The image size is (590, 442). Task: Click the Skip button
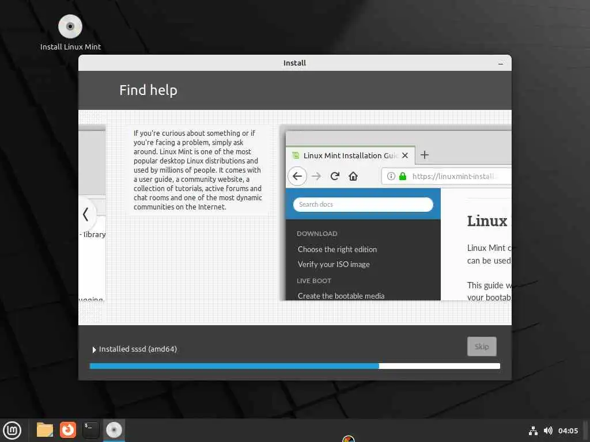[482, 346]
